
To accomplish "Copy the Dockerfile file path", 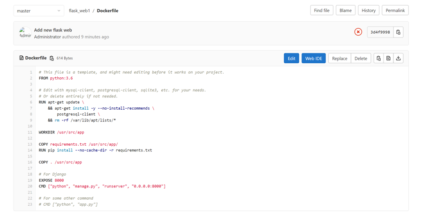I will click(x=52, y=59).
